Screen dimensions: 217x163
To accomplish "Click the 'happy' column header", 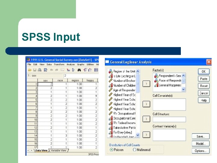I will 90,80.
